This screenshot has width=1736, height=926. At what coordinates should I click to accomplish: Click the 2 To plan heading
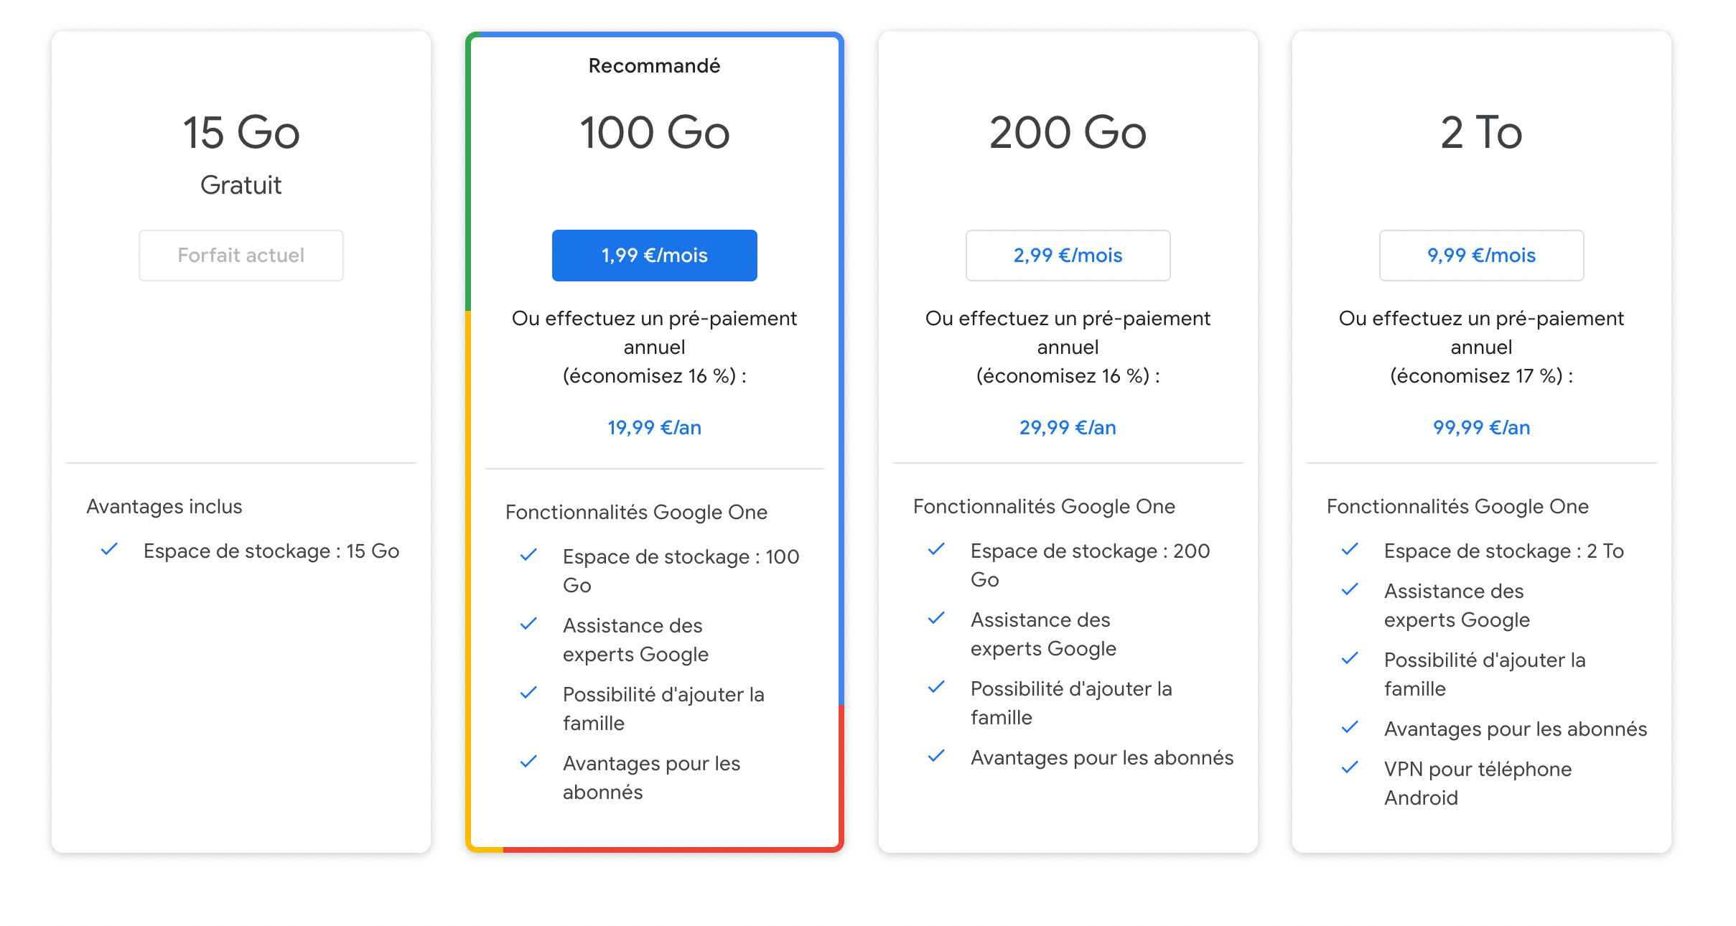pyautogui.click(x=1481, y=133)
